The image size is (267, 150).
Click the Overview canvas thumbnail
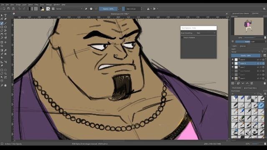point(249,26)
